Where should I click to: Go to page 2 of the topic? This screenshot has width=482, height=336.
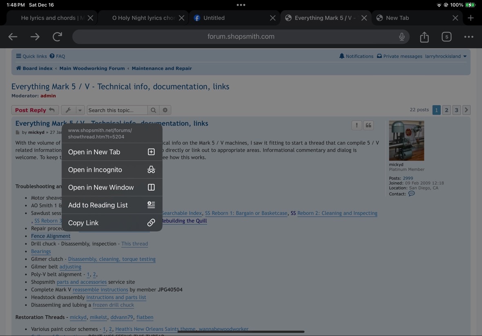click(x=446, y=110)
